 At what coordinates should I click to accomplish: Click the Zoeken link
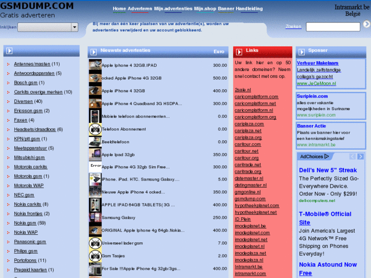293,27
